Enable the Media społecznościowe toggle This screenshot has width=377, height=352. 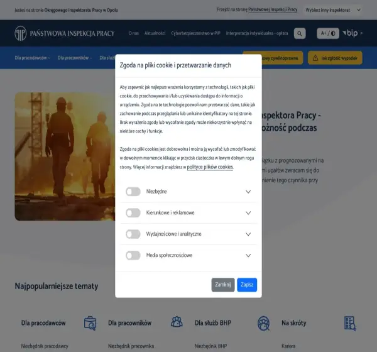(133, 255)
